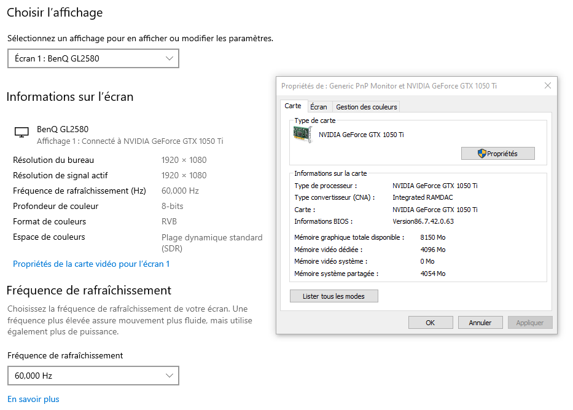Open the 60,000 Hz refresh rate dropdown

point(93,376)
